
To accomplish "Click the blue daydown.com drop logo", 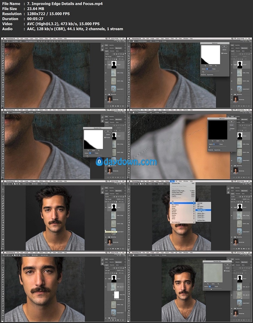I will (99, 162).
